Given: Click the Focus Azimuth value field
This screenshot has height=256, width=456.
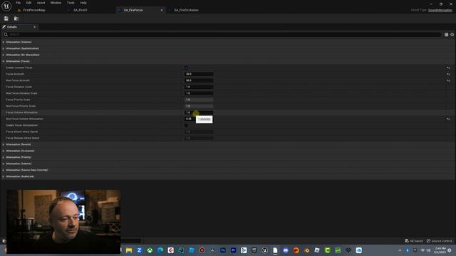Looking at the screenshot, I should [x=199, y=74].
